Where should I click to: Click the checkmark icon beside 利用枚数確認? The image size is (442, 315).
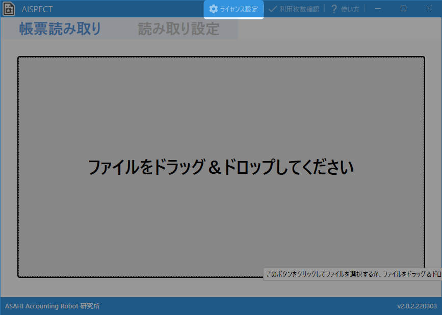[x=273, y=9]
